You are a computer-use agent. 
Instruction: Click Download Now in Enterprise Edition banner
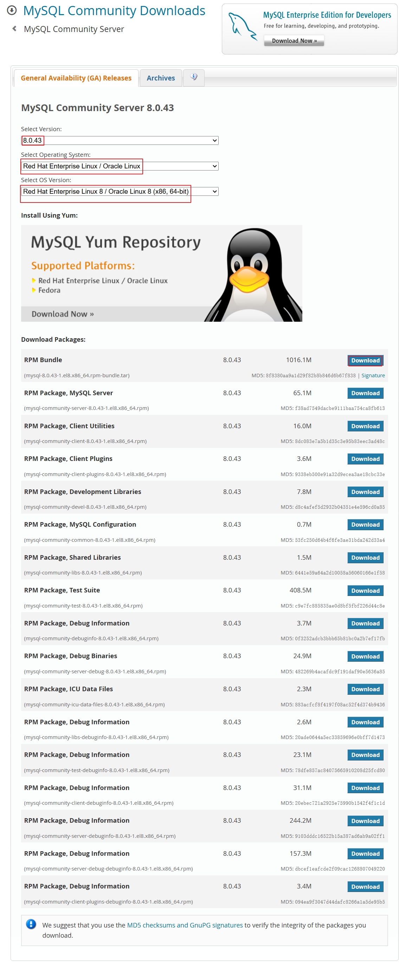point(294,40)
